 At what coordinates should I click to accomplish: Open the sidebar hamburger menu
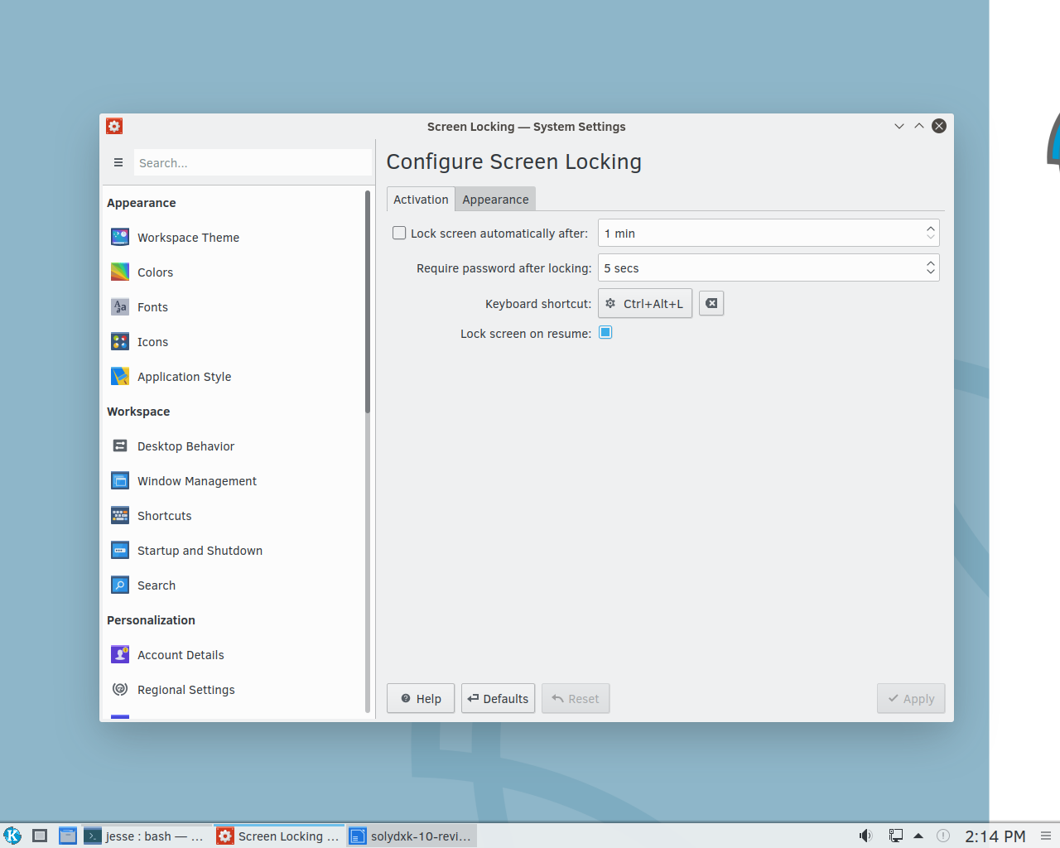pos(118,163)
